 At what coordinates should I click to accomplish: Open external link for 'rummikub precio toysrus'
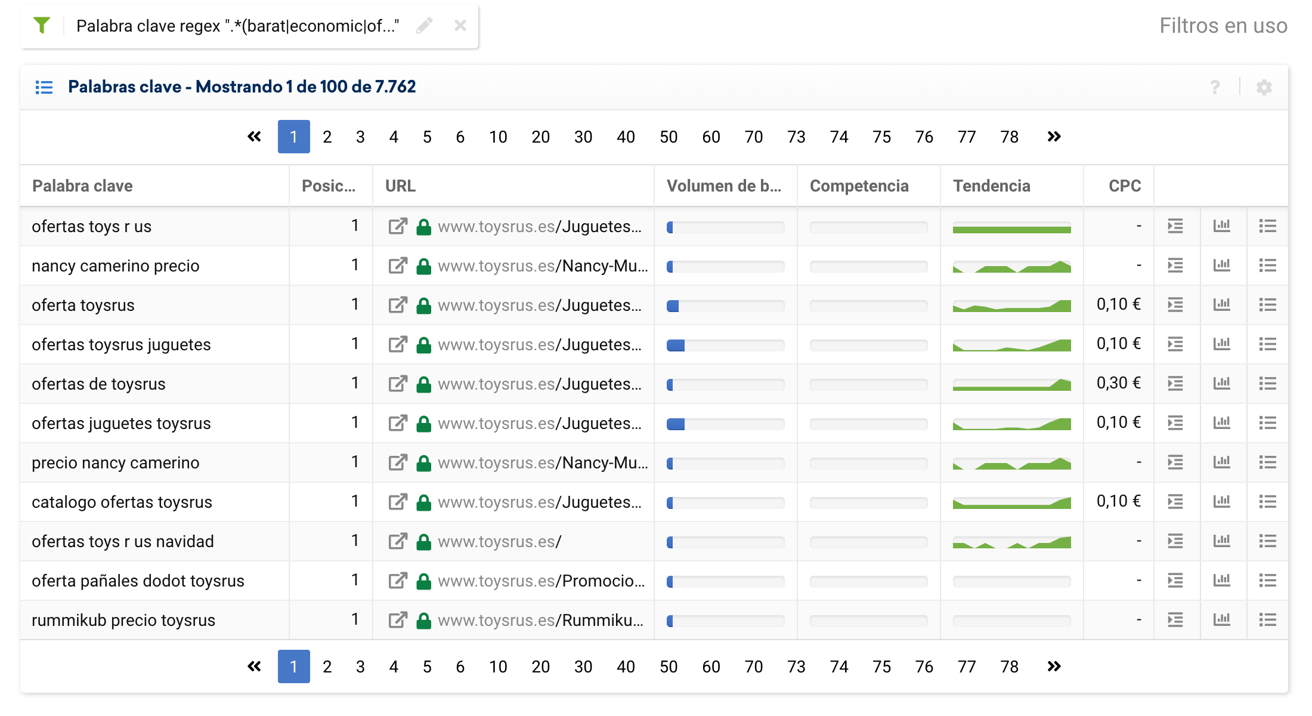coord(398,621)
